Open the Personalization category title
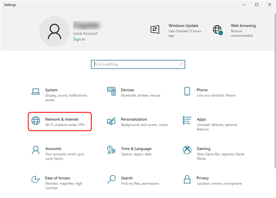Image resolution: width=276 pixels, height=198 pixels. tap(134, 119)
